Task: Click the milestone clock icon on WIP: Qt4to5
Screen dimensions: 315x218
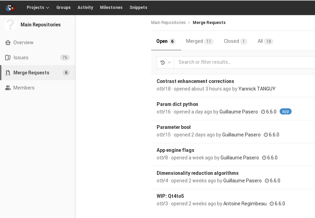Action: [x=272, y=204]
